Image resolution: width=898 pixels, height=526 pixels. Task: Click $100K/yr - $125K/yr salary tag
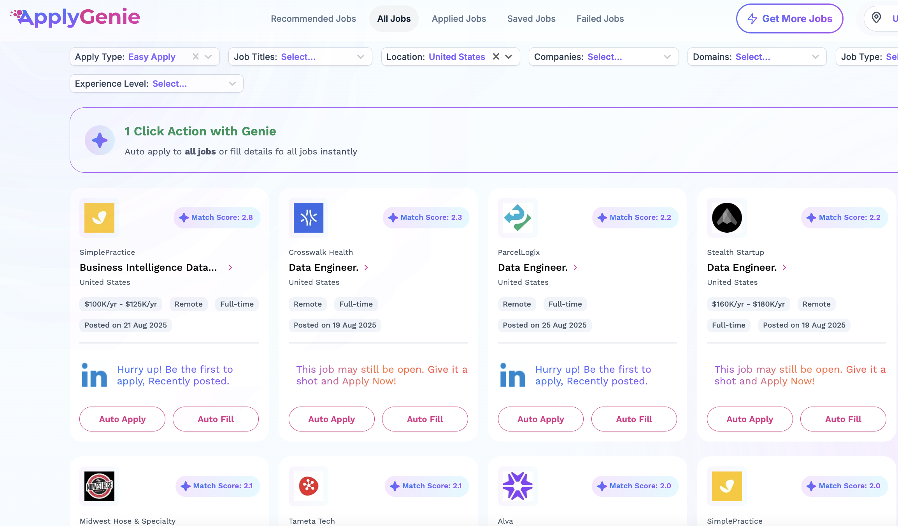pyautogui.click(x=121, y=304)
